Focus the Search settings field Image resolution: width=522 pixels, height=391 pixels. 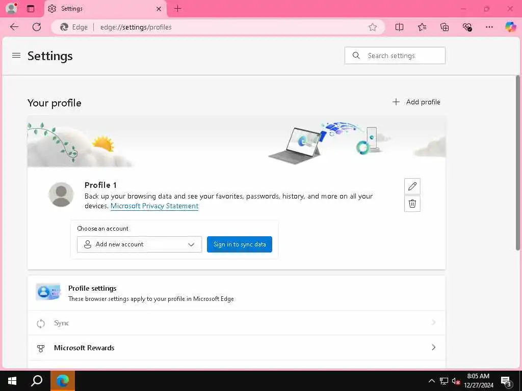395,55
